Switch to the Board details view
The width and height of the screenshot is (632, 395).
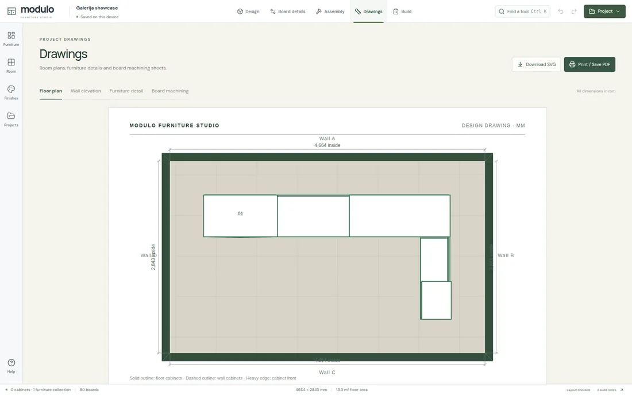point(288,11)
